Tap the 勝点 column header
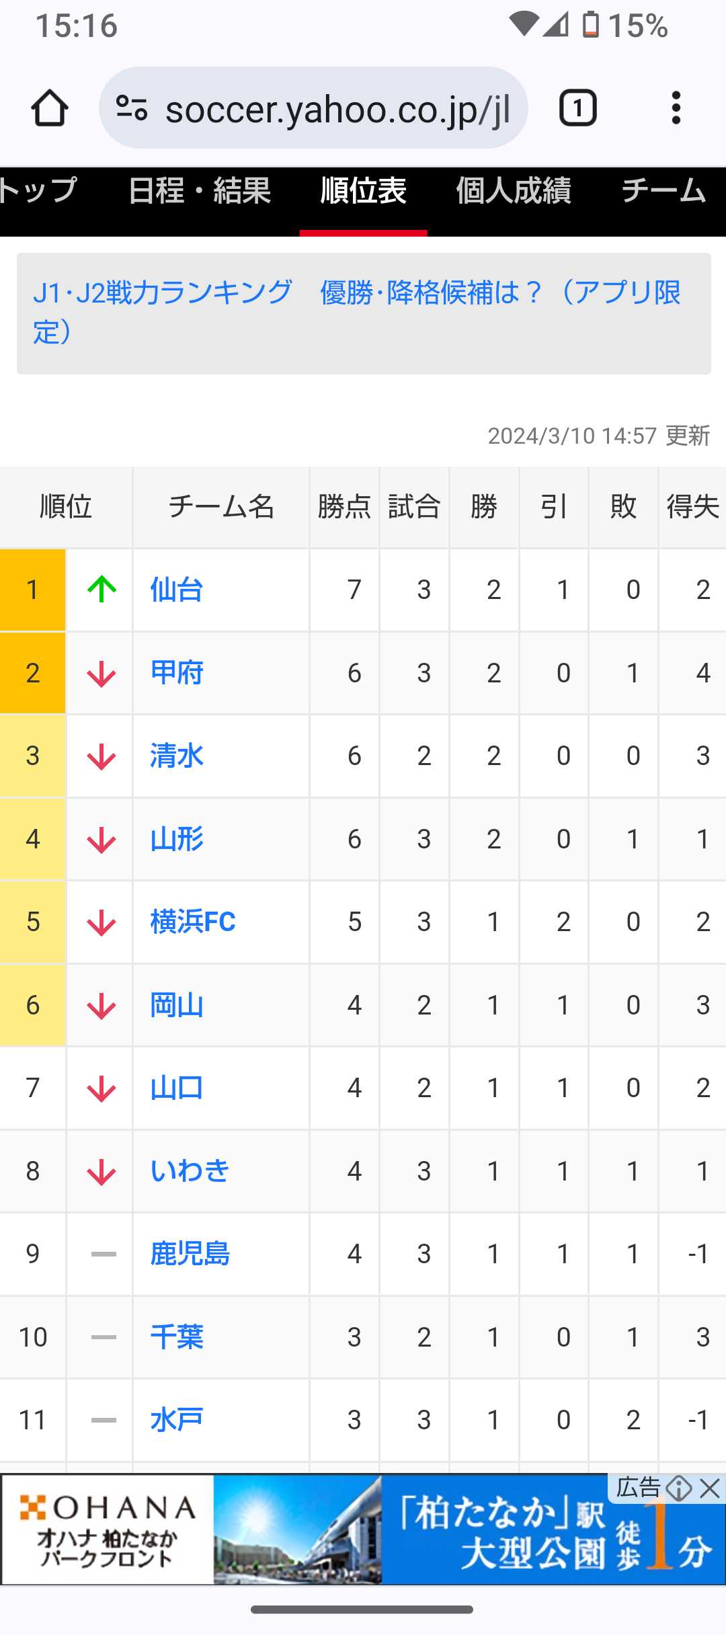This screenshot has width=726, height=1635. click(x=344, y=507)
